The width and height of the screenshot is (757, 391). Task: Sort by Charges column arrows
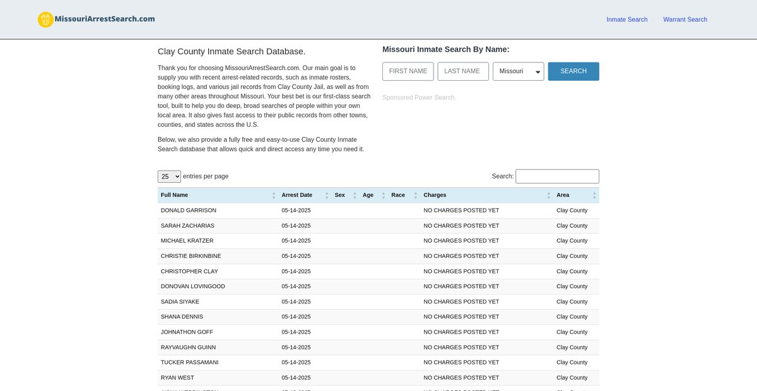point(548,195)
